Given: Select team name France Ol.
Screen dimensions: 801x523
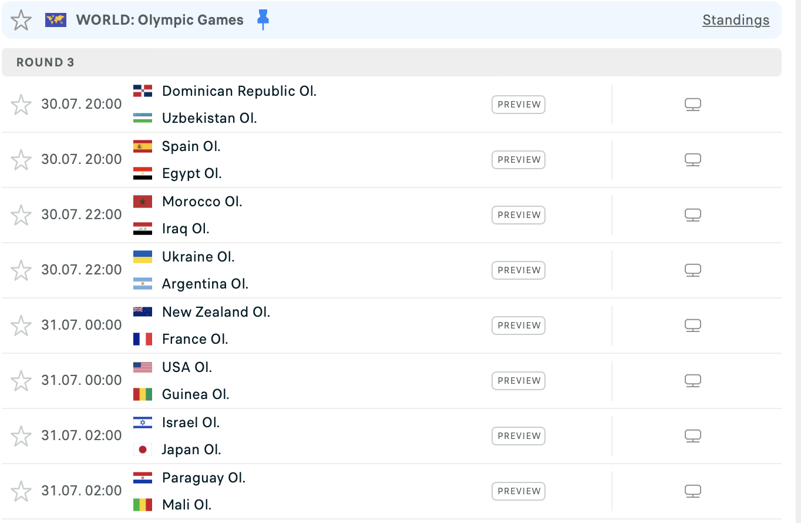Looking at the screenshot, I should click(x=195, y=339).
